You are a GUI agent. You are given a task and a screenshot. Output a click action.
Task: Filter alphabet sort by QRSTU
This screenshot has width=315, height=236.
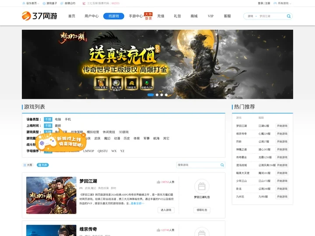(x=103, y=151)
